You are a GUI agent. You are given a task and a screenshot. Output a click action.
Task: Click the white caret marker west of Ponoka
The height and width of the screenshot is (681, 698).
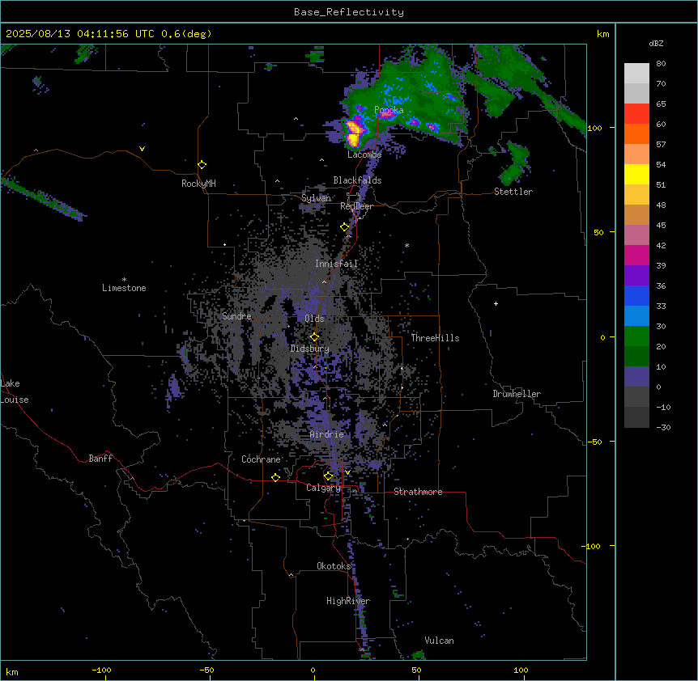coord(296,119)
